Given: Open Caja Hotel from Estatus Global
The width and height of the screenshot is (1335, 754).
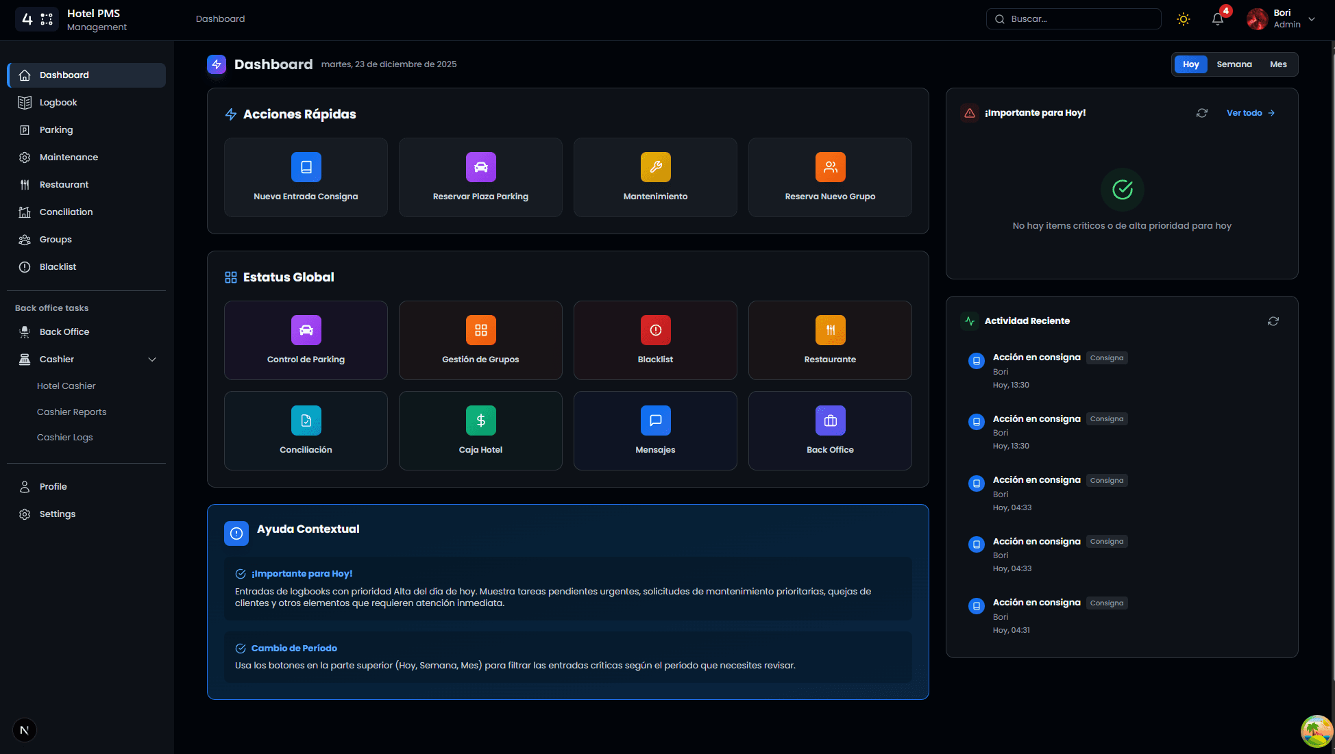Looking at the screenshot, I should pyautogui.click(x=480, y=431).
